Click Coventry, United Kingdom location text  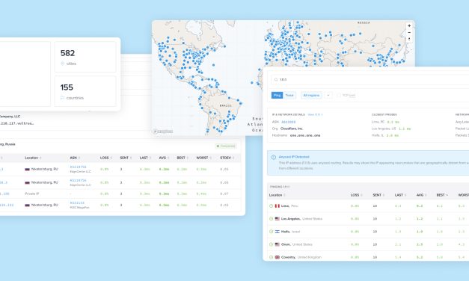301,257
